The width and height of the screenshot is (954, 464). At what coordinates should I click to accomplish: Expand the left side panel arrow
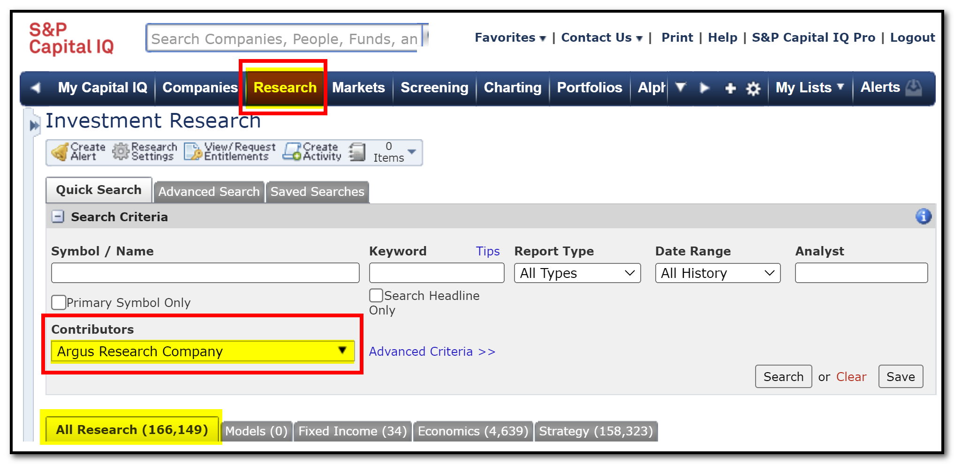click(x=34, y=125)
